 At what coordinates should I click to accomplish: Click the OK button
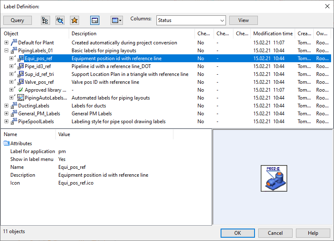tap(238, 233)
